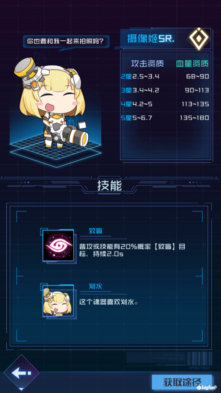The image size is (221, 393).
Task: Select the 2星 attribute row
Action: [165, 77]
